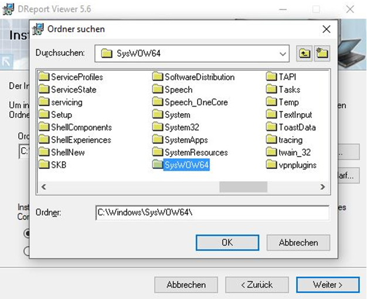Open the Durchsuchen folder dropdown
The height and width of the screenshot is (299, 367).
[283, 54]
